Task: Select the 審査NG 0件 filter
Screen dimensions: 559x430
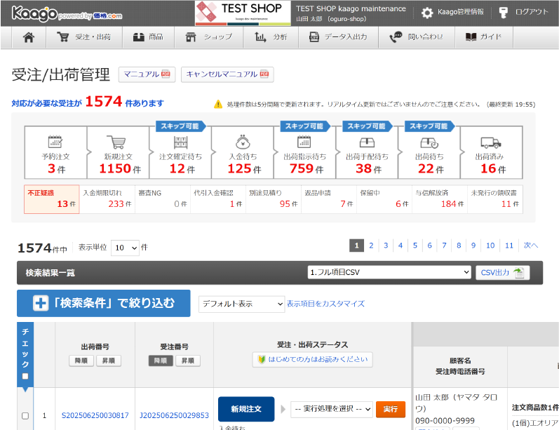Action: (x=163, y=199)
